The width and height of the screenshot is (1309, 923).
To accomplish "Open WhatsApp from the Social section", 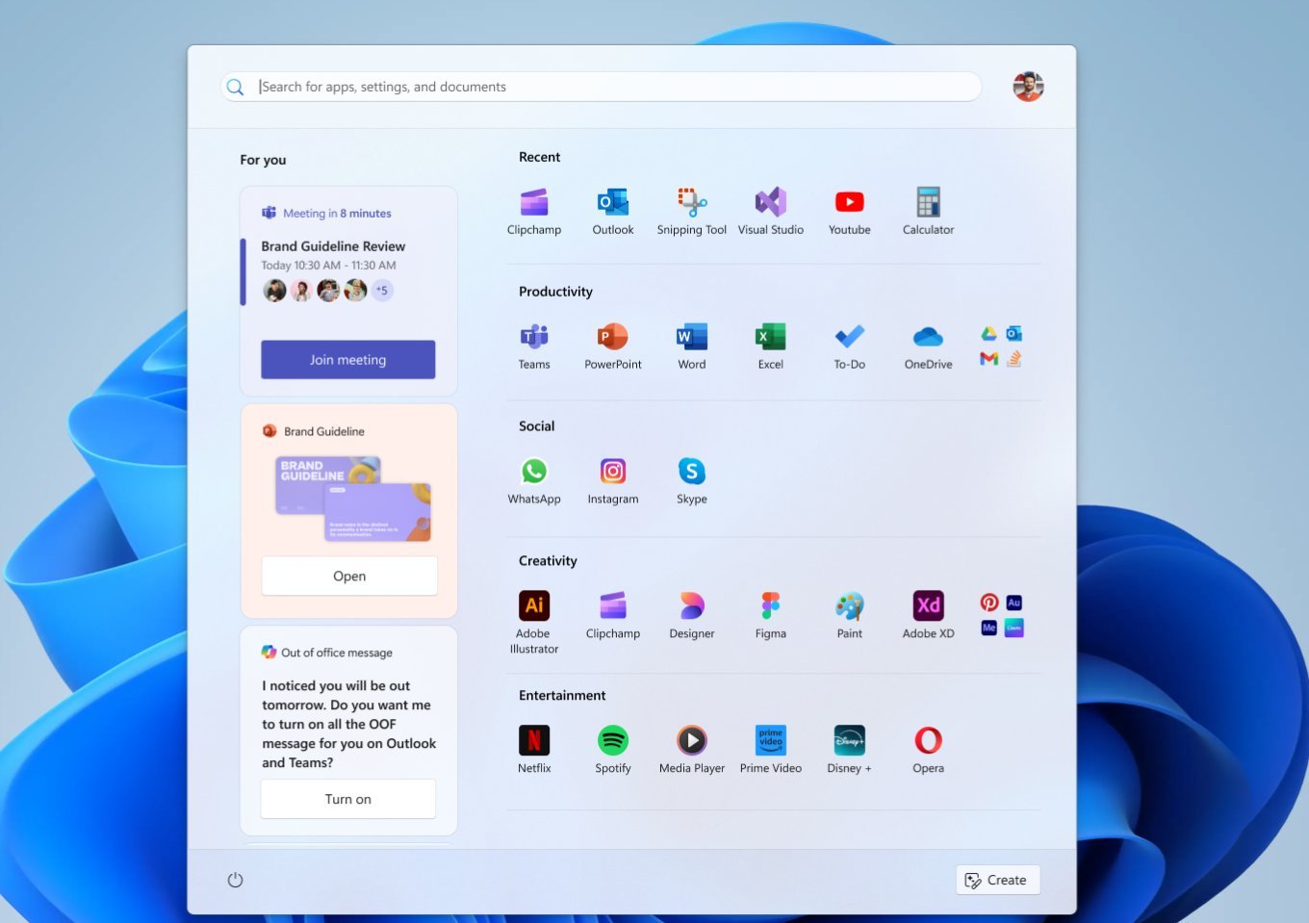I will click(534, 472).
